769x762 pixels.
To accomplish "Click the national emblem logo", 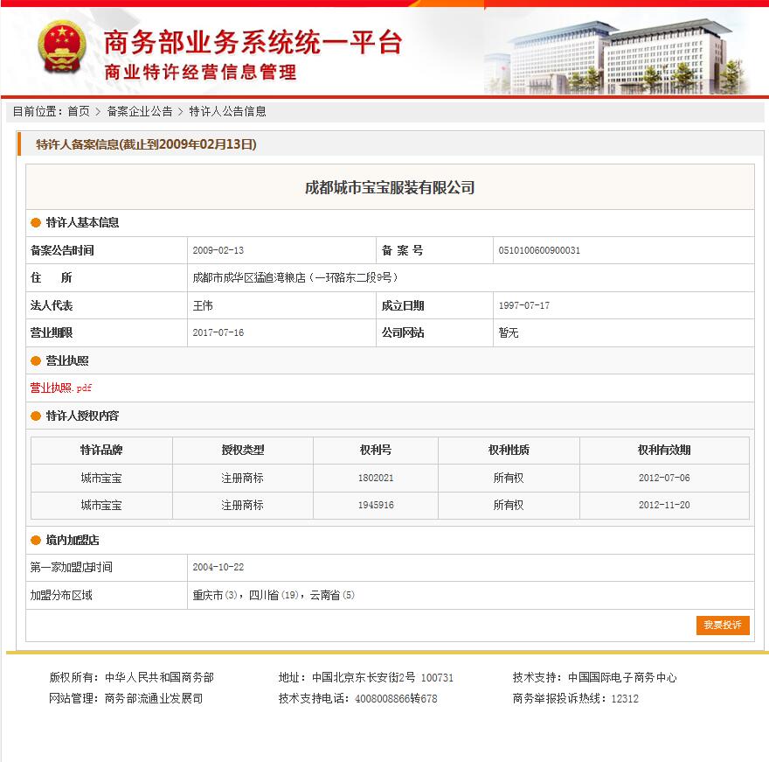I will point(62,47).
